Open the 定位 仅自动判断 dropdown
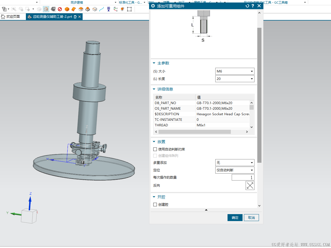 pyautogui.click(x=235, y=170)
